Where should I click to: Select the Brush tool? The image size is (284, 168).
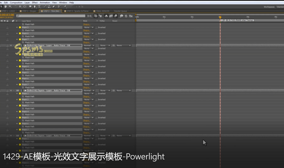click(45, 7)
